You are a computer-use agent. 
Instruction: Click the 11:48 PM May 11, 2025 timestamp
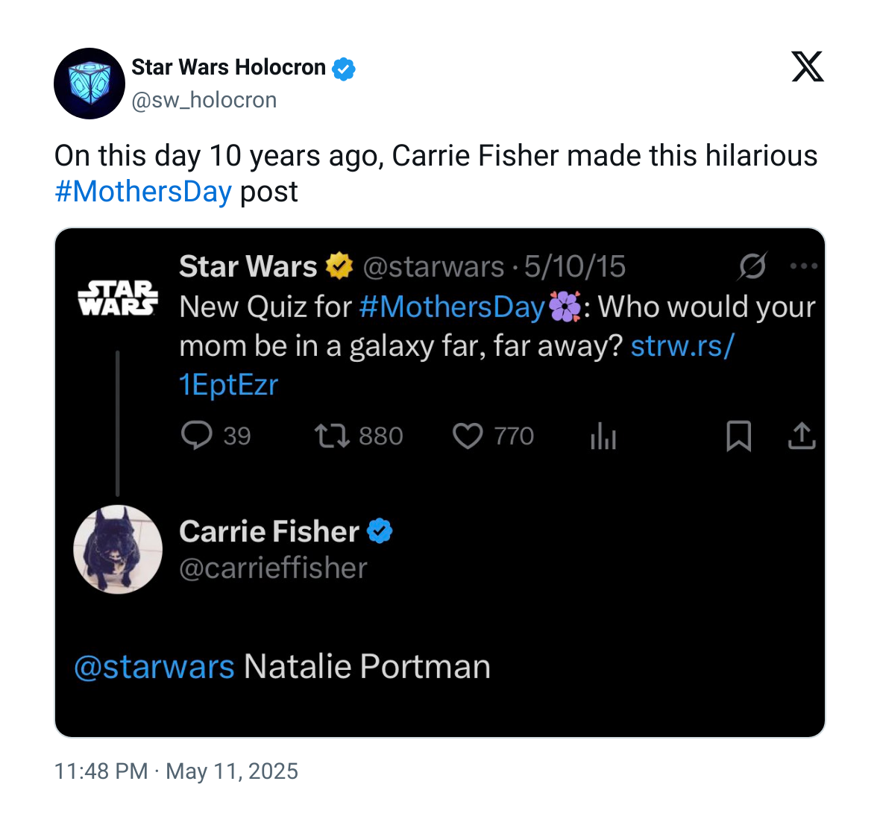pyautogui.click(x=176, y=771)
